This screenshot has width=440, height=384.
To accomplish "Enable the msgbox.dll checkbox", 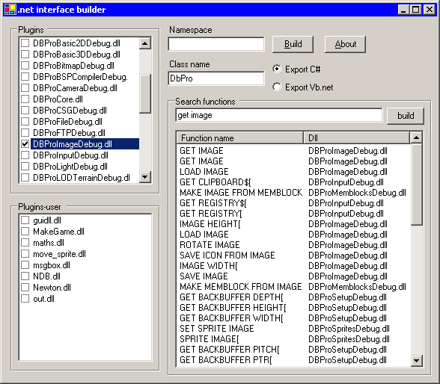I will point(25,265).
